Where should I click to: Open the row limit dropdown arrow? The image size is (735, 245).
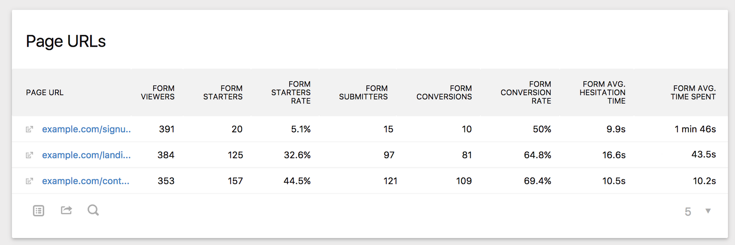[708, 211]
